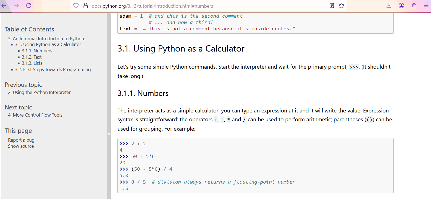Click the 'This page' sidebar heading
This screenshot has width=431, height=199.
(18, 131)
